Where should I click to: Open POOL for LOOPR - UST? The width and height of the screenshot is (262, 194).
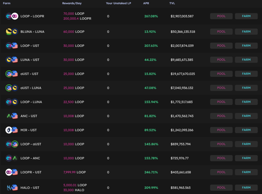(221, 172)
